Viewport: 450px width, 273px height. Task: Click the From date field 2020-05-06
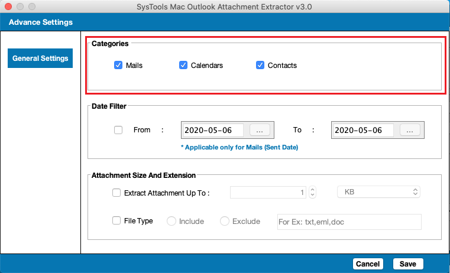point(213,130)
